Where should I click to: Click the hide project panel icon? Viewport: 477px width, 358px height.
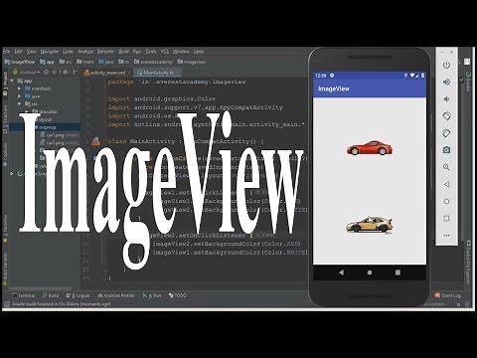coord(76,72)
